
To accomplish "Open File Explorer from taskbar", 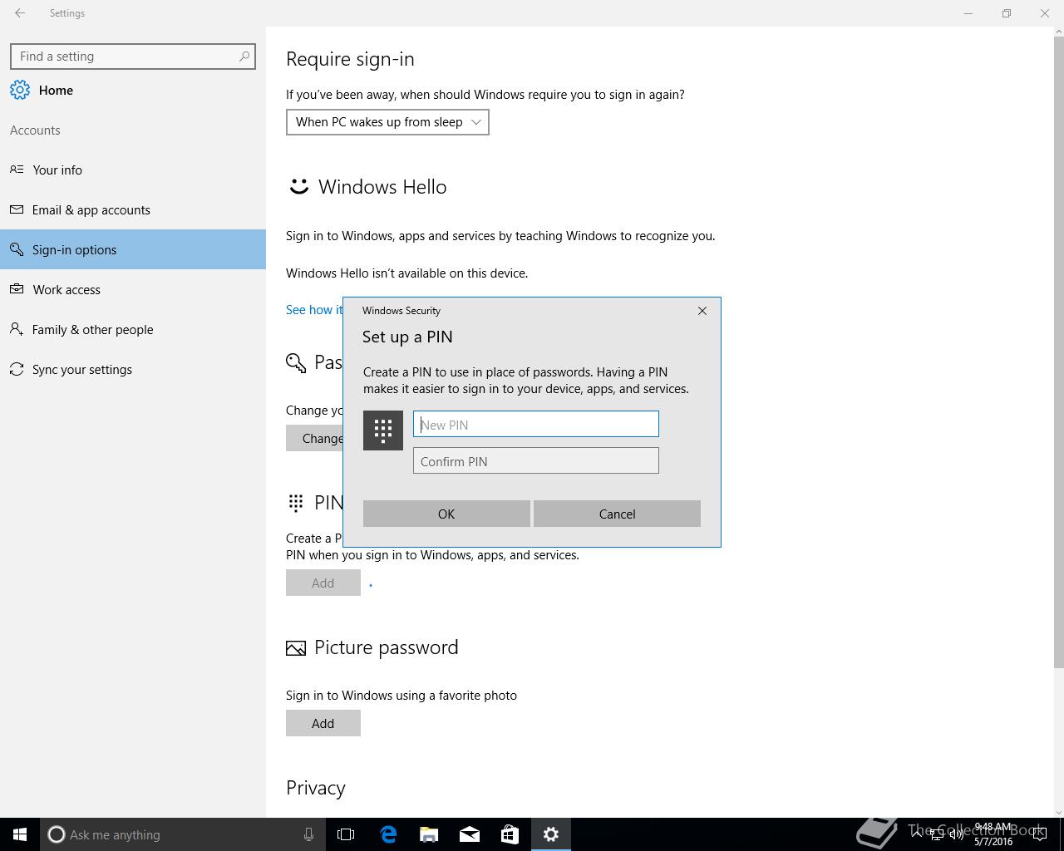I will [429, 834].
